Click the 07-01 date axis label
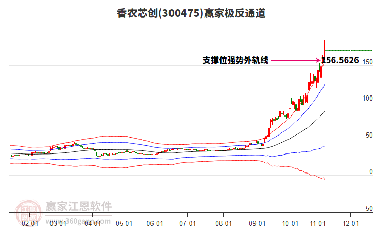Viewport: 374px width, 231px height. click(188, 223)
